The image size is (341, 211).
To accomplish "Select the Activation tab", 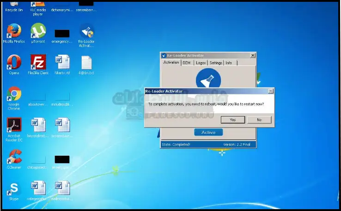I will click(x=171, y=63).
